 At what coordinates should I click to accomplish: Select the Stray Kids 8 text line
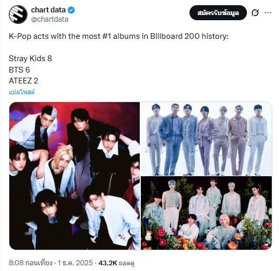(30, 59)
